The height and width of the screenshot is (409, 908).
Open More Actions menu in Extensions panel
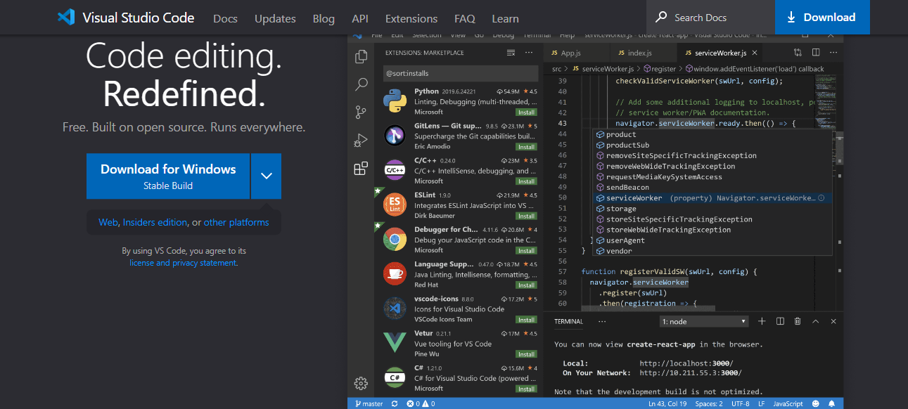point(529,52)
